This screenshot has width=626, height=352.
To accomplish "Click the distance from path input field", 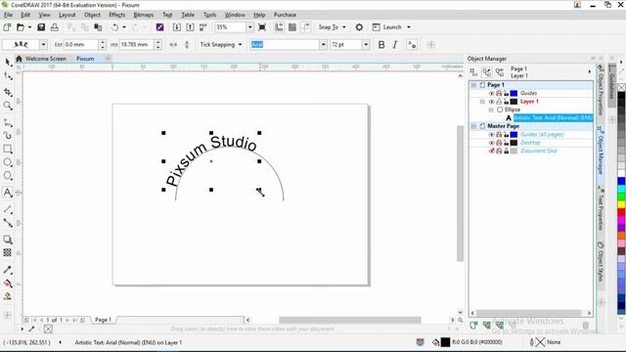I will pyautogui.click(x=81, y=45).
